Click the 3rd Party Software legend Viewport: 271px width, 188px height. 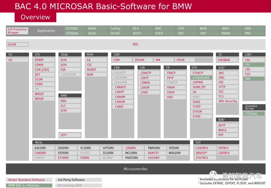point(79,180)
